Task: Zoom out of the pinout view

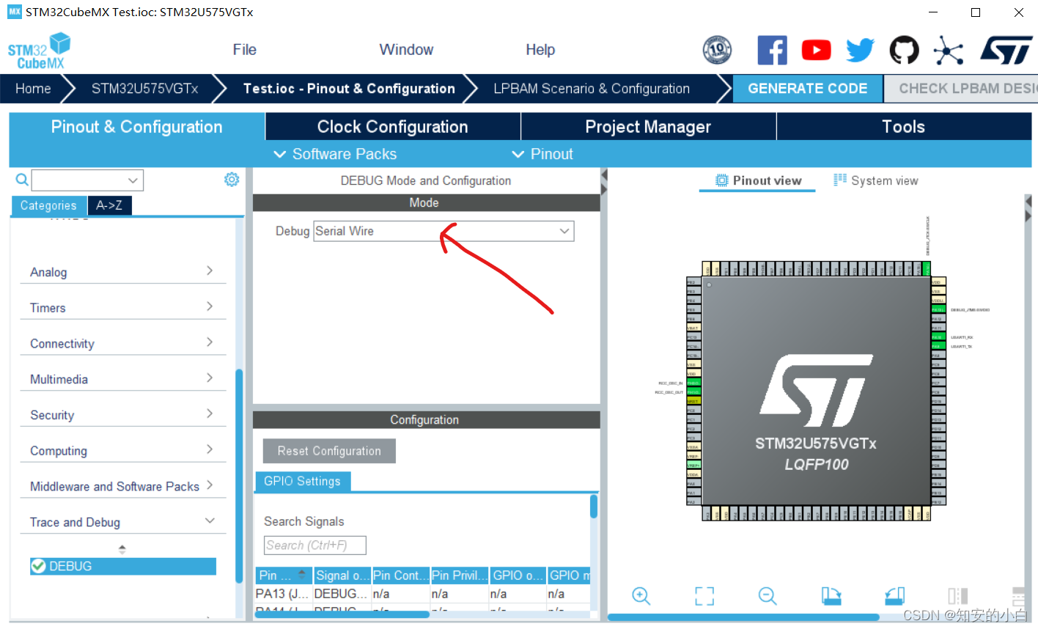Action: (768, 596)
